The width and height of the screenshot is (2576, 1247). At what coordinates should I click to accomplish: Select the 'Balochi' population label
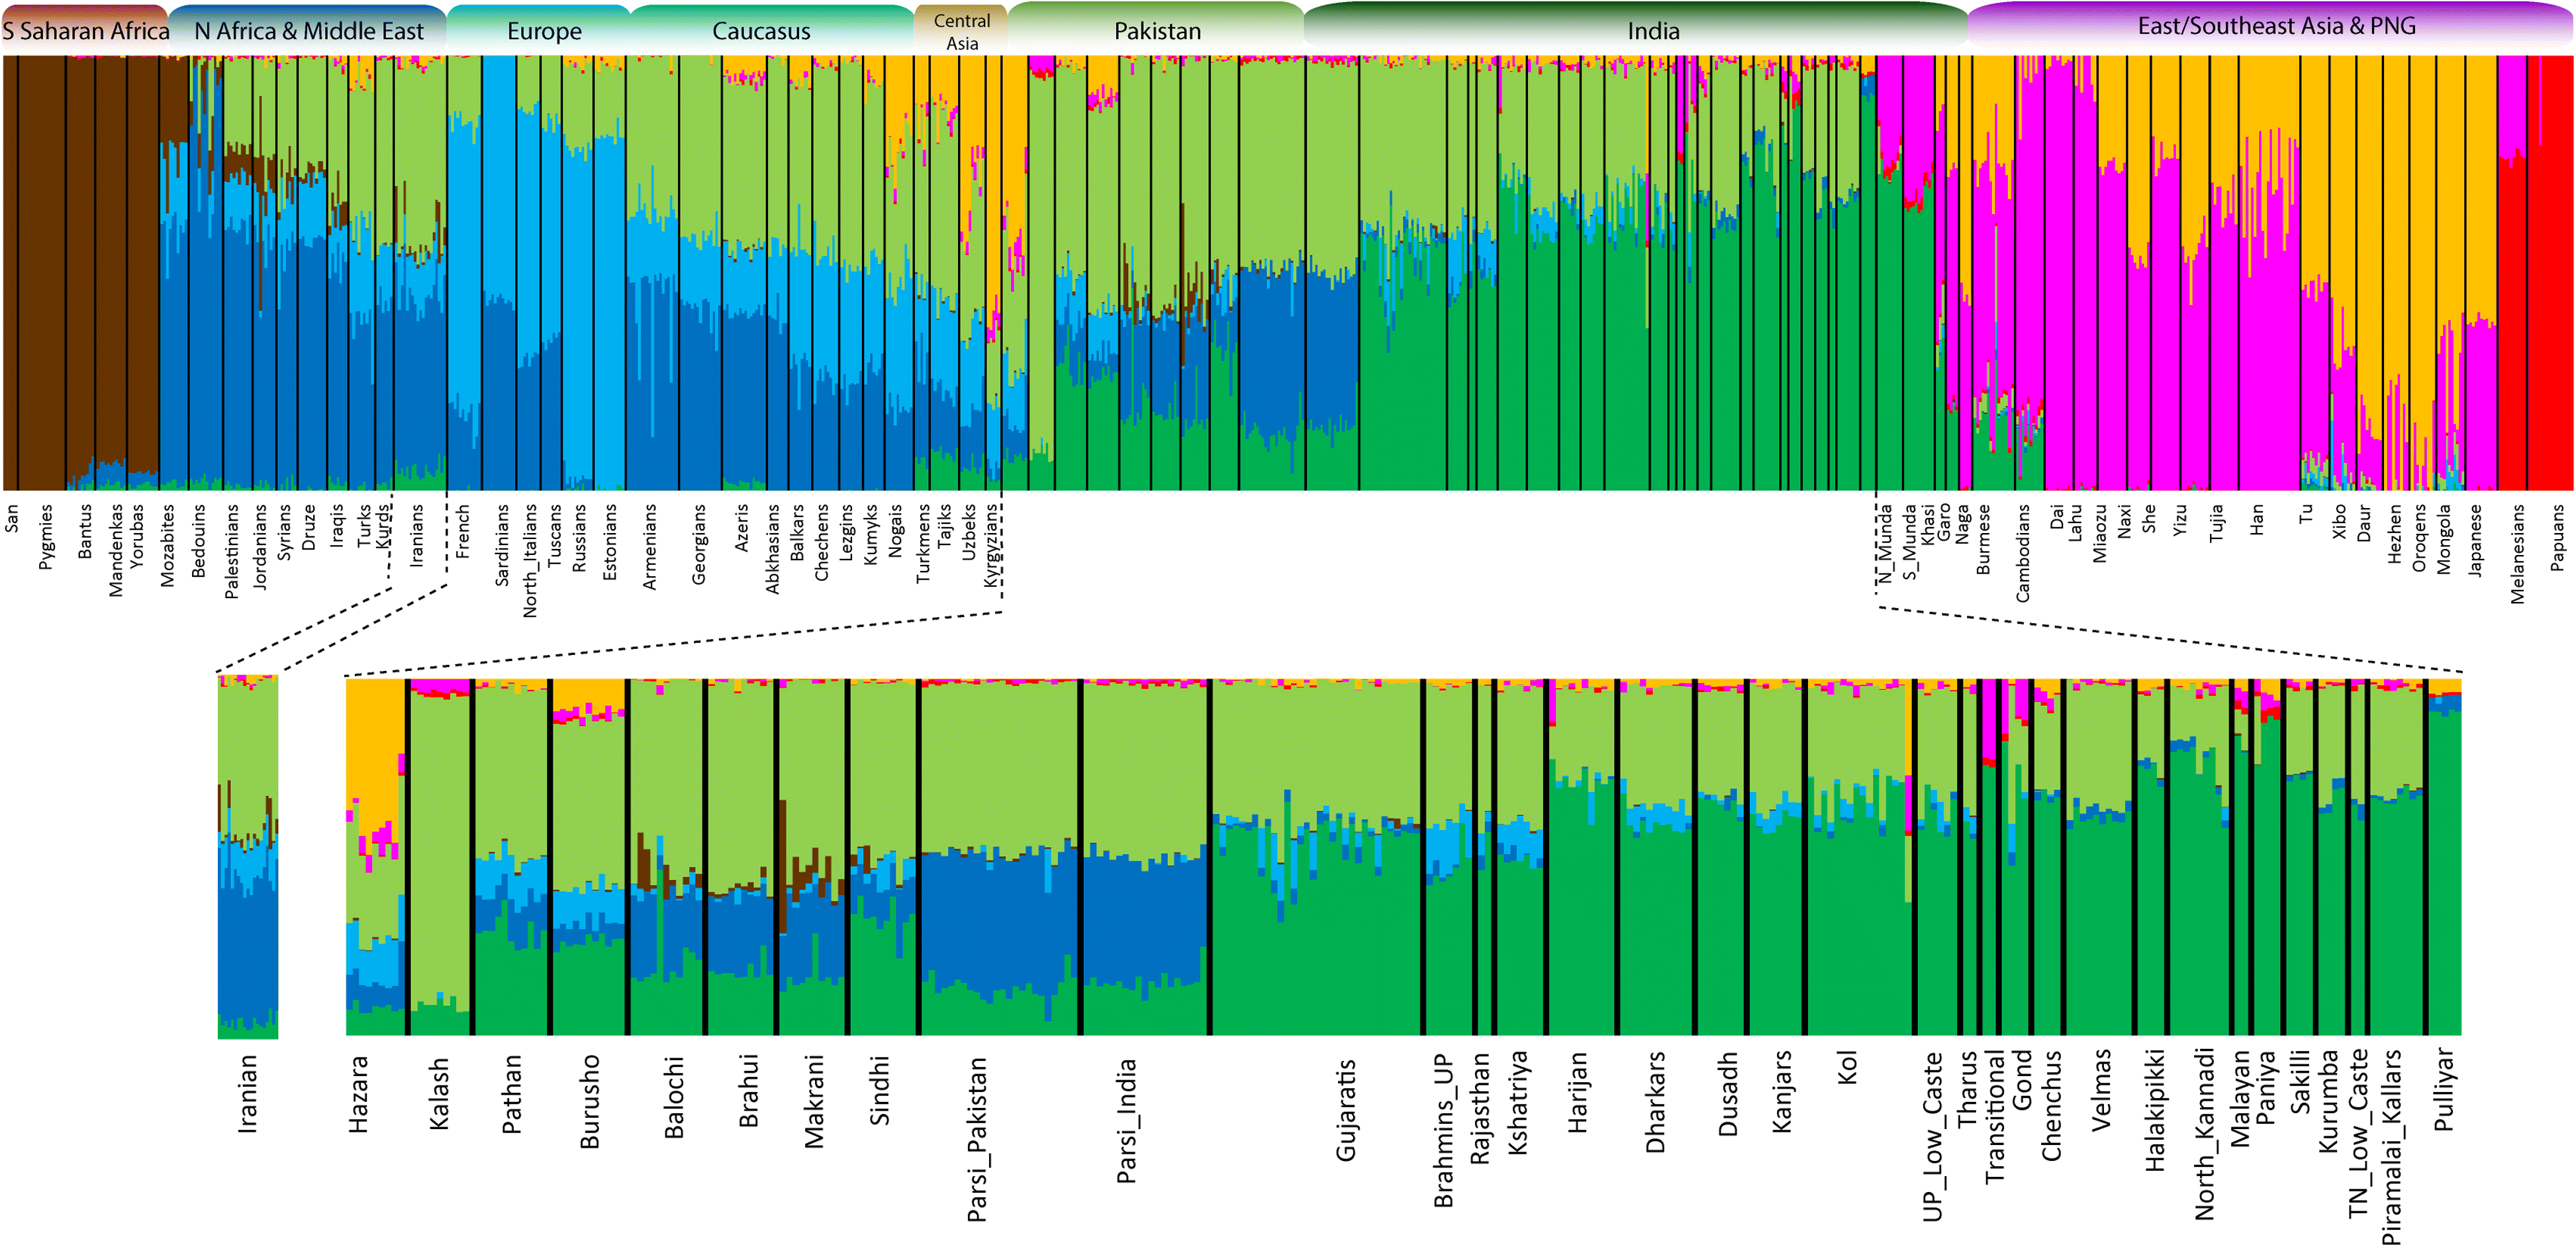(x=674, y=1097)
